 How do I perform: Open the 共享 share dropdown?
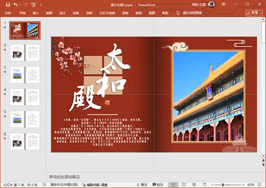pos(254,13)
